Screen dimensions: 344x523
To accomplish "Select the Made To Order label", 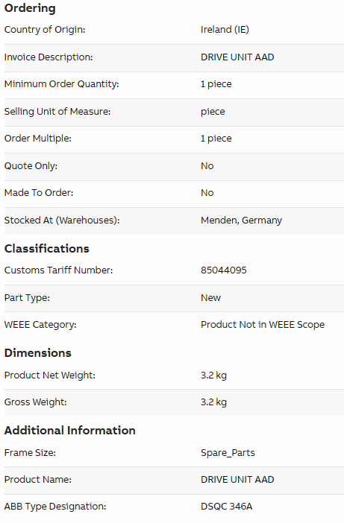I will [x=39, y=193].
